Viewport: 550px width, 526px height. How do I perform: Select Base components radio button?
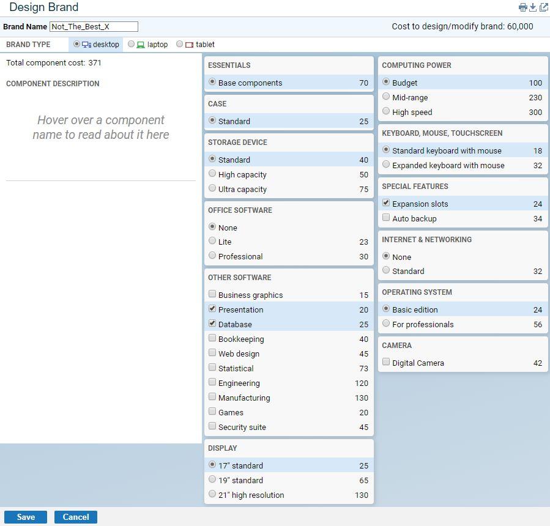click(x=212, y=82)
